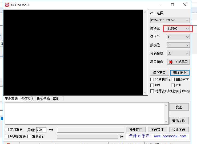Click the red serial port status indicator
This screenshot has height=144, width=197.
click(x=171, y=62)
